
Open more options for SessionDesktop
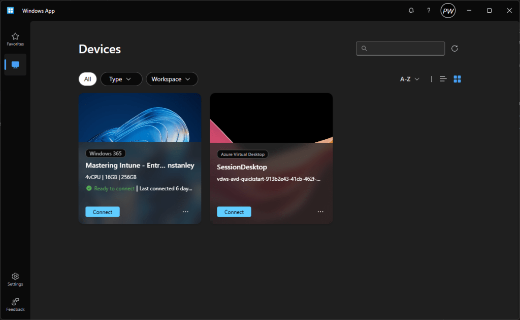[x=320, y=212]
